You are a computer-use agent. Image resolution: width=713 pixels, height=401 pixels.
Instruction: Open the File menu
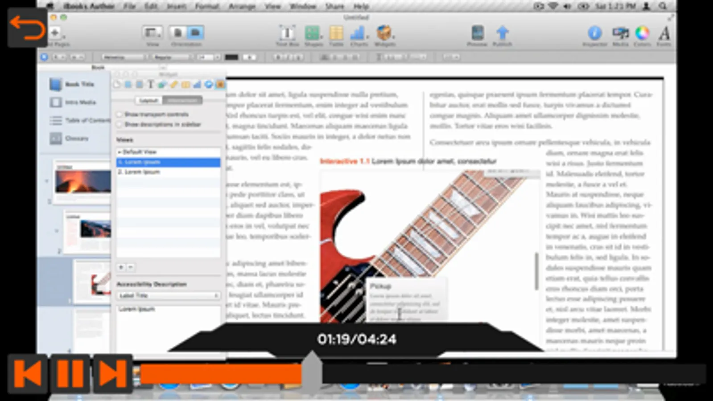click(130, 6)
